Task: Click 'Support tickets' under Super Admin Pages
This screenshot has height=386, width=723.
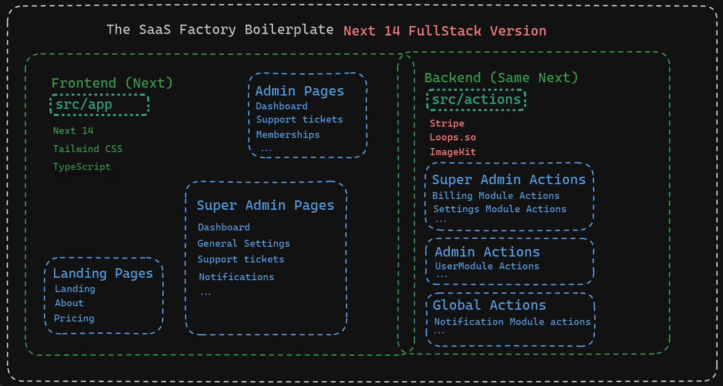Action: coord(241,259)
